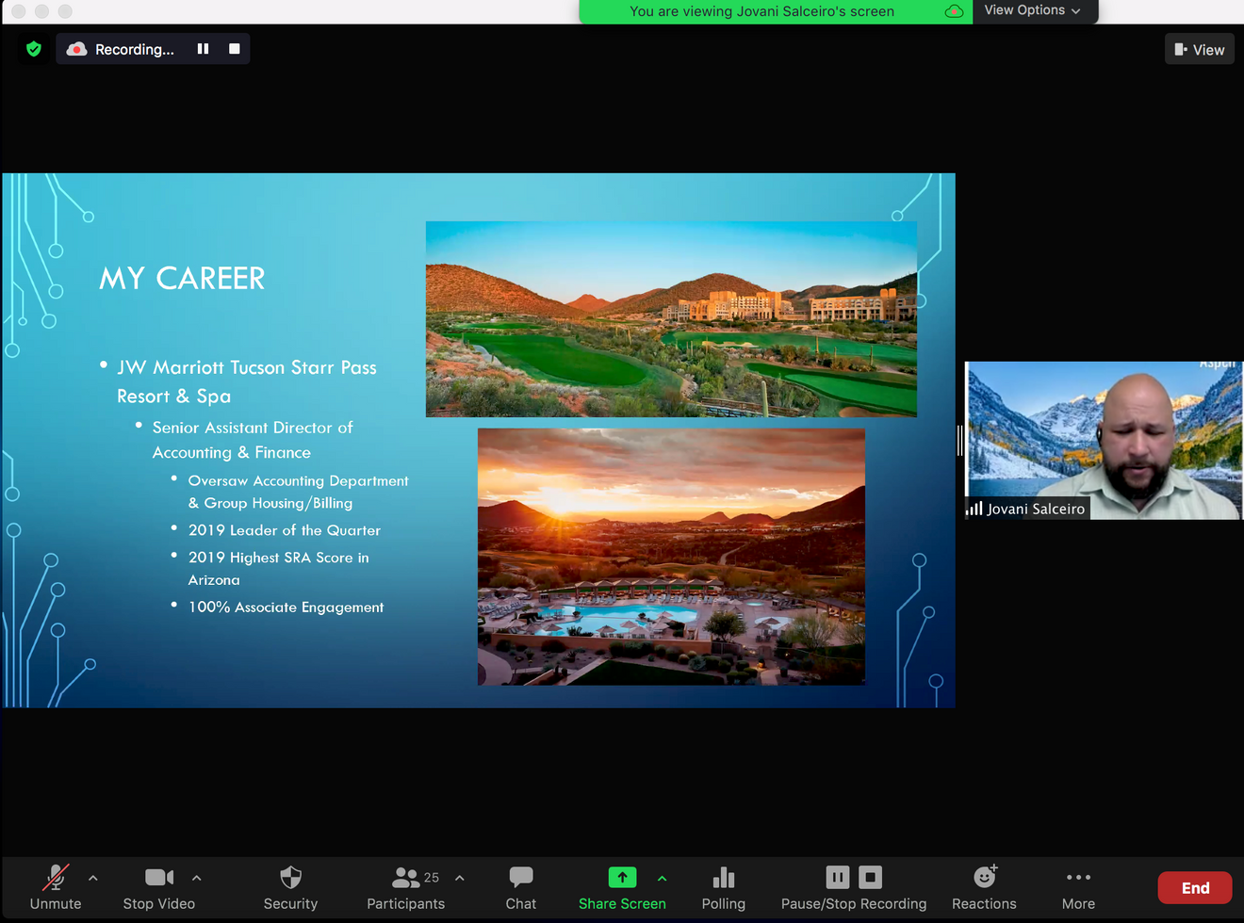This screenshot has width=1244, height=923.
Task: Select Jovani Salceiro's video thumbnail
Action: [1104, 441]
